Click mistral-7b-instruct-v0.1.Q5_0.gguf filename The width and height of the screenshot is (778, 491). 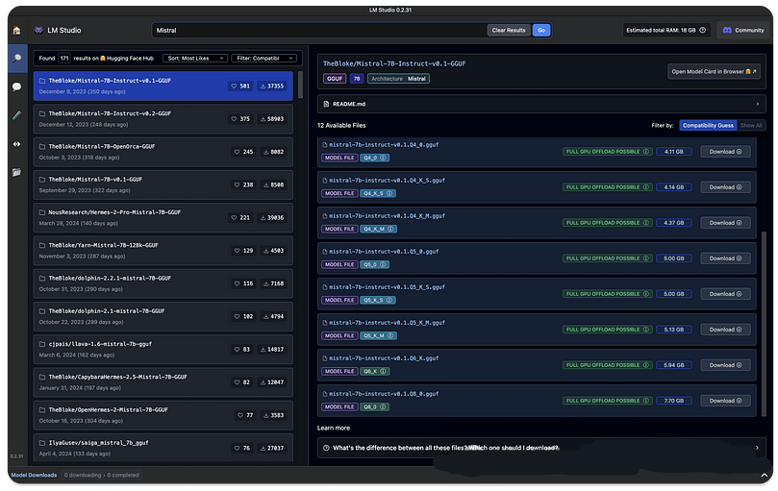(x=384, y=252)
